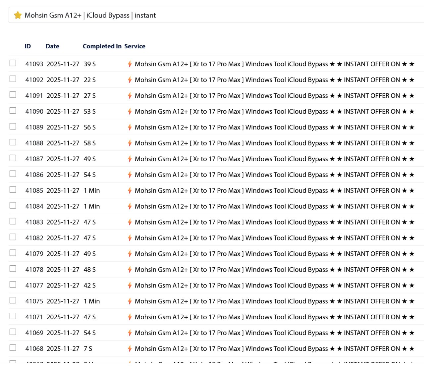
Task: Select the checkbox for order 41089
Action: click(x=13, y=126)
